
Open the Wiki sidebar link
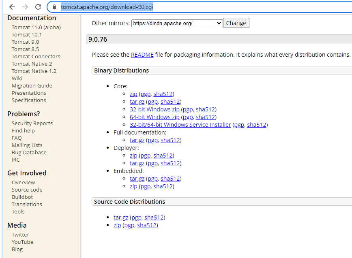(x=17, y=79)
